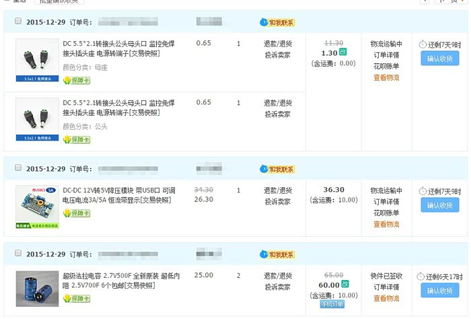The width and height of the screenshot is (471, 319).
Task: Click 保障卡 badge under 母座 adapter item
Action: point(77,81)
